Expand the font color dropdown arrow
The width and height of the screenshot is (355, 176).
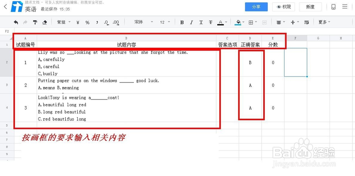pos(226,22)
